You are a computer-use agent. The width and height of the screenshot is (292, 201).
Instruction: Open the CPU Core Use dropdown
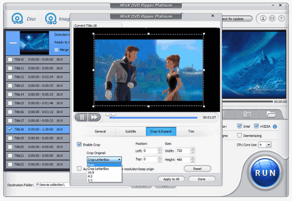(x=269, y=145)
